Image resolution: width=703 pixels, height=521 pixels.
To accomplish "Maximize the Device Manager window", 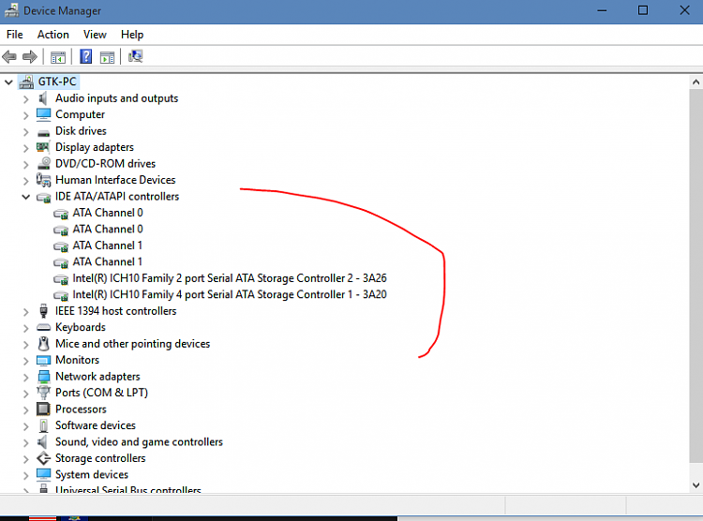I will click(x=643, y=10).
